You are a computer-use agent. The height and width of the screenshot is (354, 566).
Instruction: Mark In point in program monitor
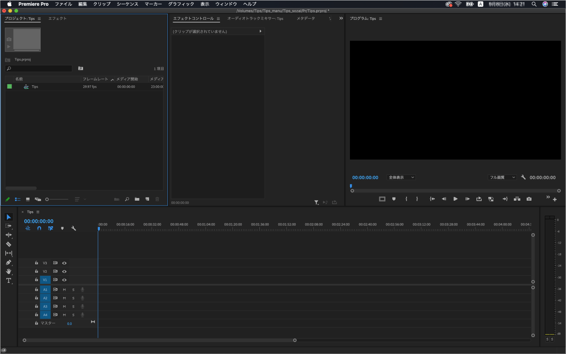[406, 199]
